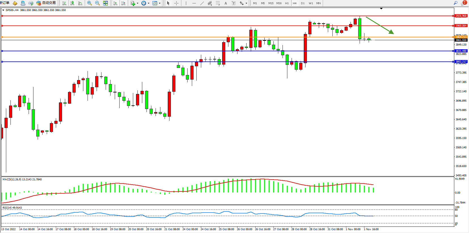Image resolution: width=469 pixels, height=233 pixels.
Task: Click the zoom out magnifier icon
Action: point(97,3)
